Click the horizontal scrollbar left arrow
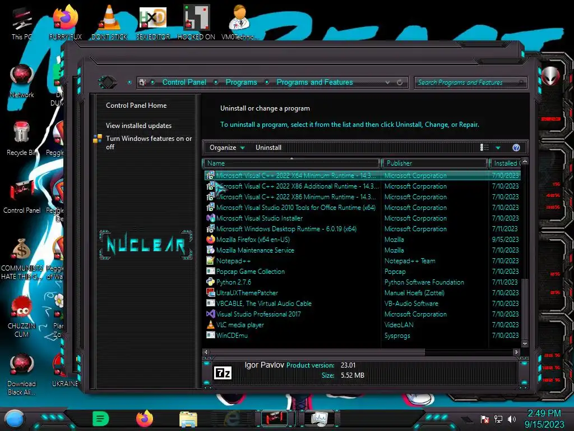574x431 pixels. [x=206, y=352]
